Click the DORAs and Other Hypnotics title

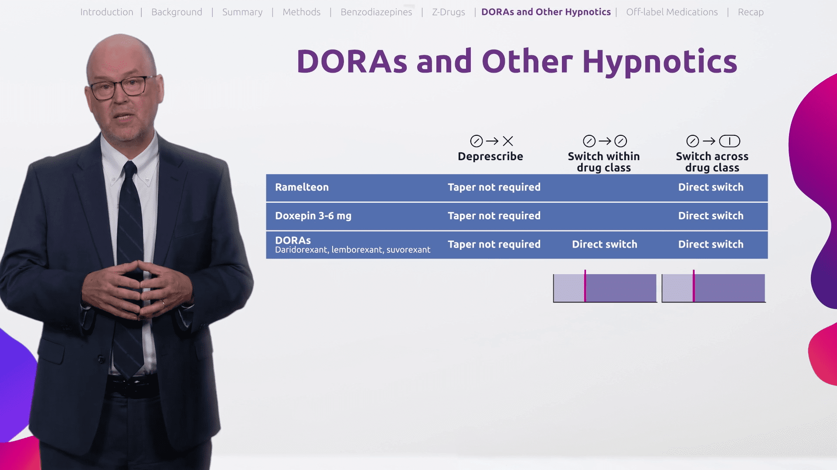point(517,61)
